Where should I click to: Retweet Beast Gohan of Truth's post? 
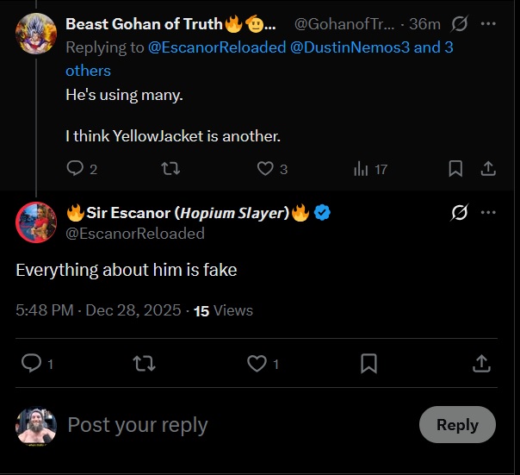(x=171, y=169)
